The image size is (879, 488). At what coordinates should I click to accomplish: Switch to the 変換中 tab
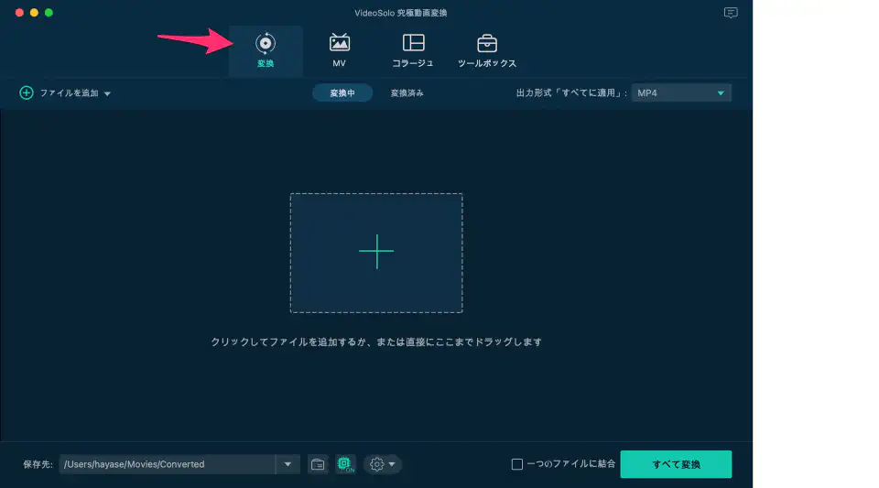click(342, 92)
